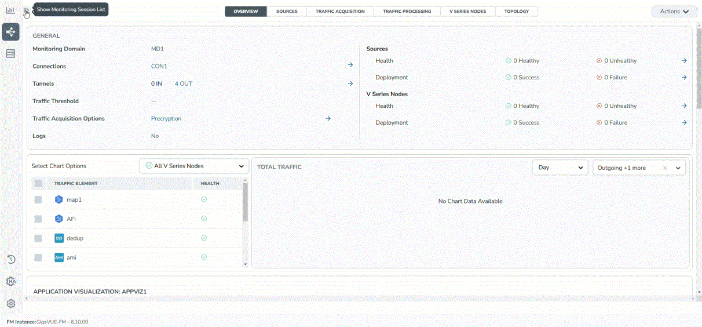Open the inventory server icon in sidebar
The image size is (702, 327).
[x=10, y=54]
